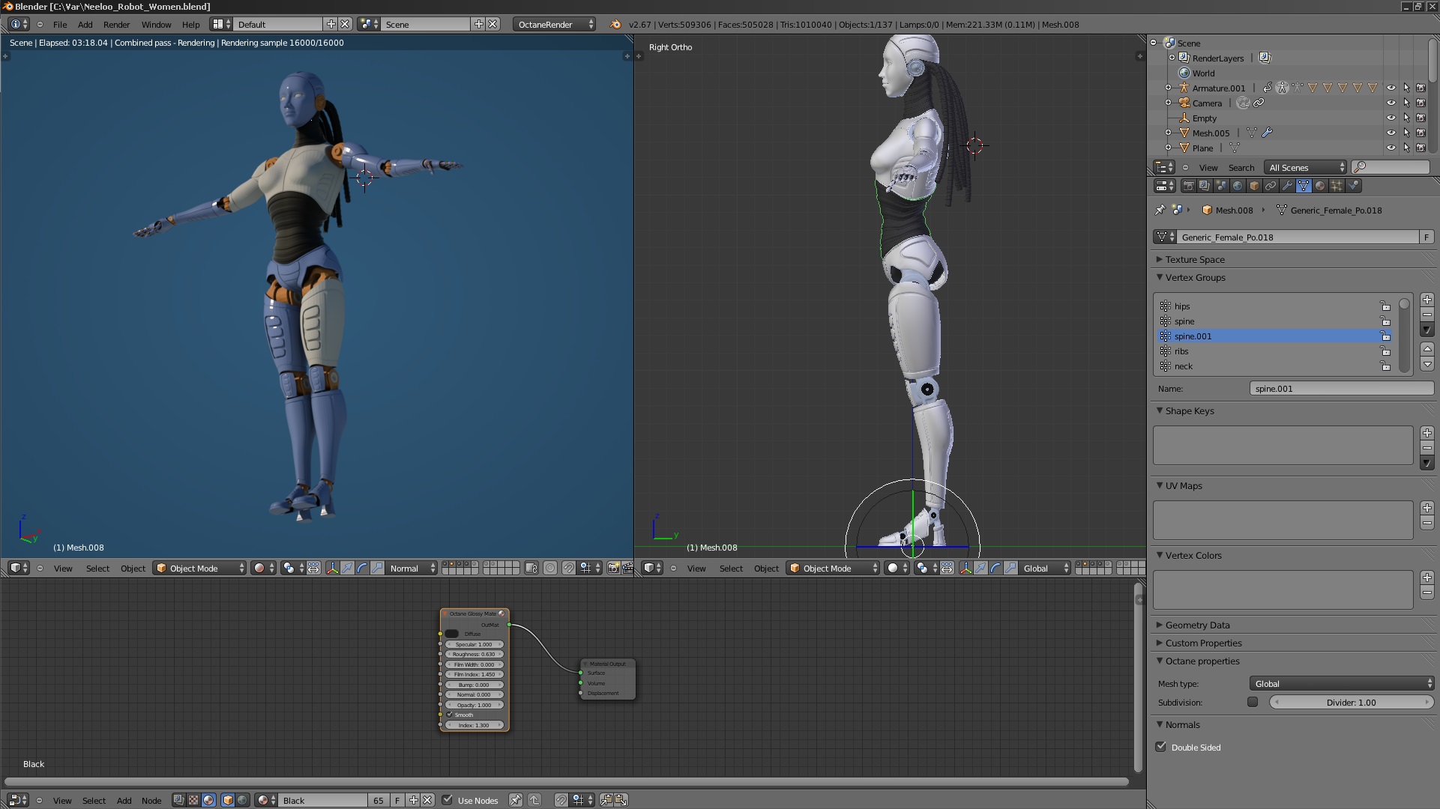
Task: Open the Material properties tab
Action: point(1320,186)
